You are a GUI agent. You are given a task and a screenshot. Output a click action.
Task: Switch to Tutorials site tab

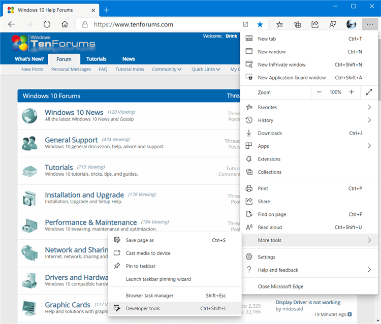[96, 59]
